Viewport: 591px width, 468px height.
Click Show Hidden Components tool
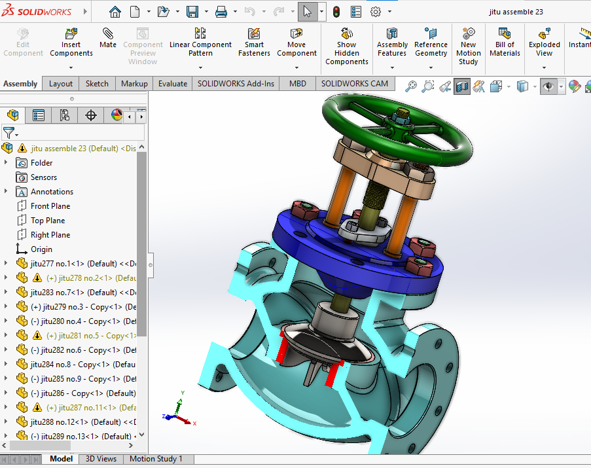(x=347, y=46)
